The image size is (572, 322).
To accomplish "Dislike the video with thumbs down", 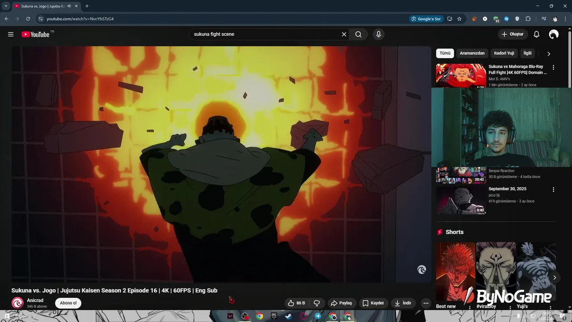I will pos(317,303).
